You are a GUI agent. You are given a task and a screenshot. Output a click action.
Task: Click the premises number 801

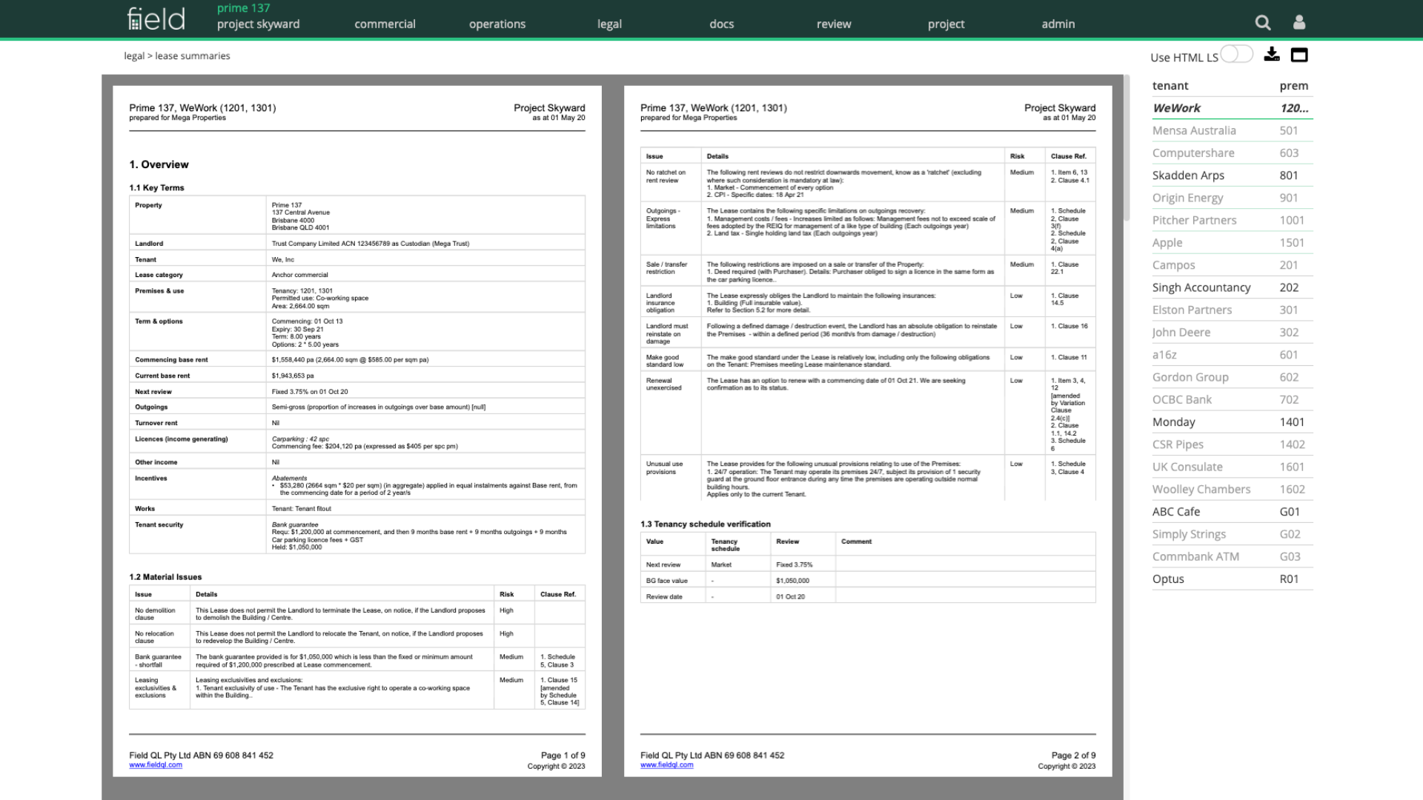click(x=1288, y=176)
